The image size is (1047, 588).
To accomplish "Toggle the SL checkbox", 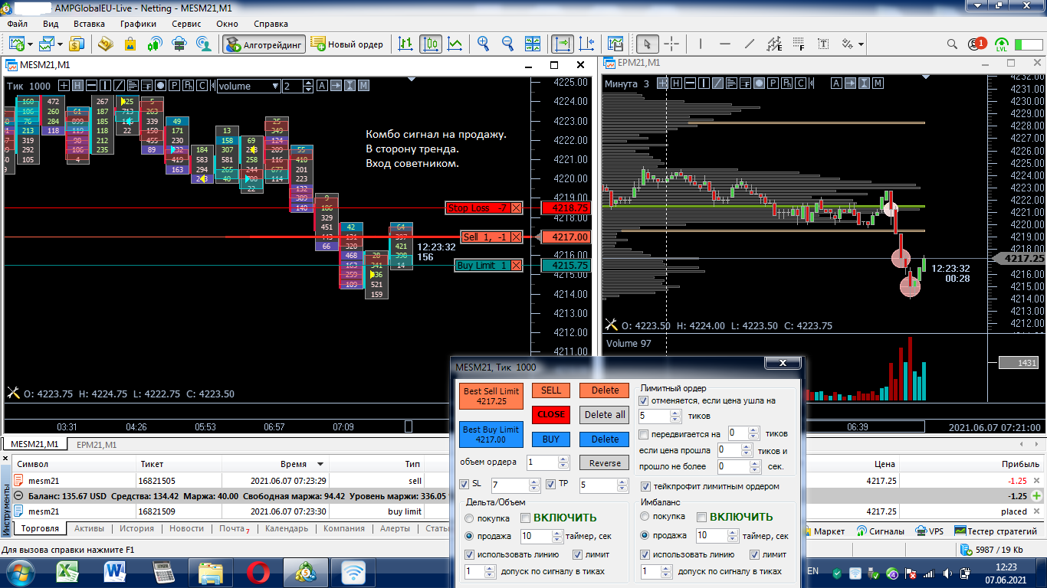I will click(x=464, y=484).
